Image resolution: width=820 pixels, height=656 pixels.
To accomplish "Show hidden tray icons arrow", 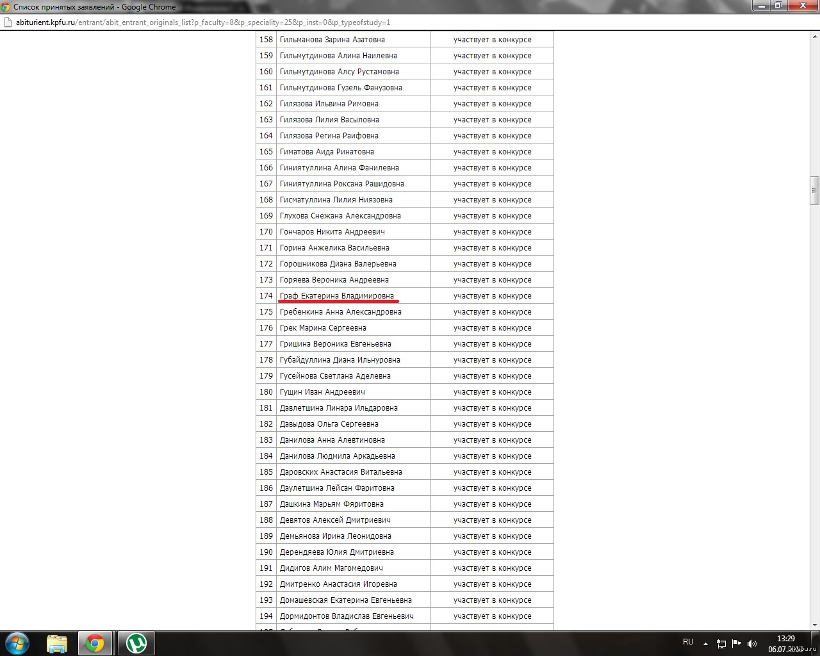I will 705,644.
